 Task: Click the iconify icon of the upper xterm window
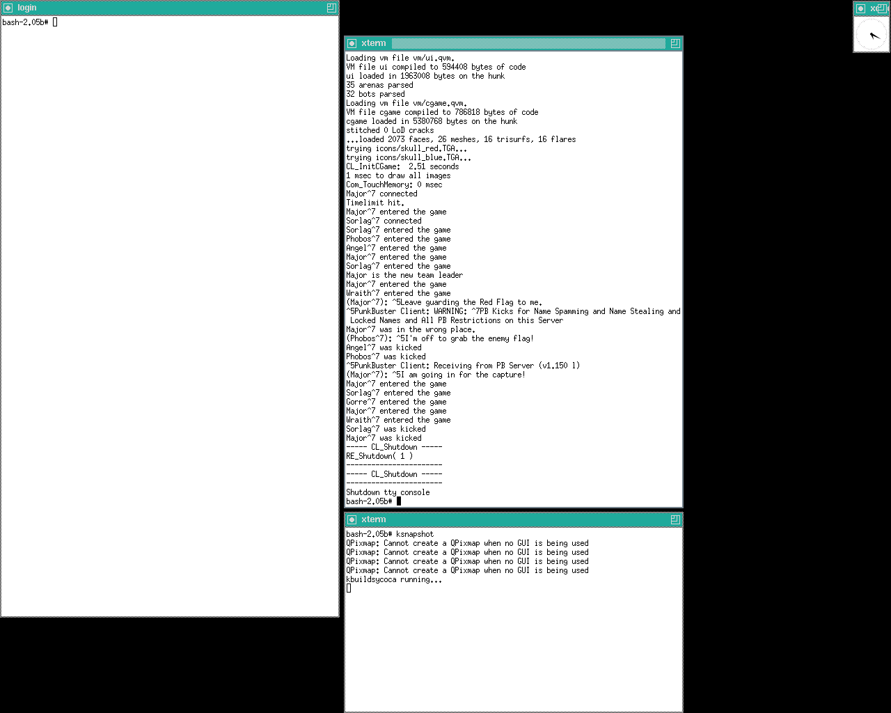click(352, 43)
